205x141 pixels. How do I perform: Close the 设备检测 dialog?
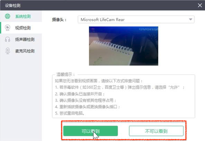200,6
